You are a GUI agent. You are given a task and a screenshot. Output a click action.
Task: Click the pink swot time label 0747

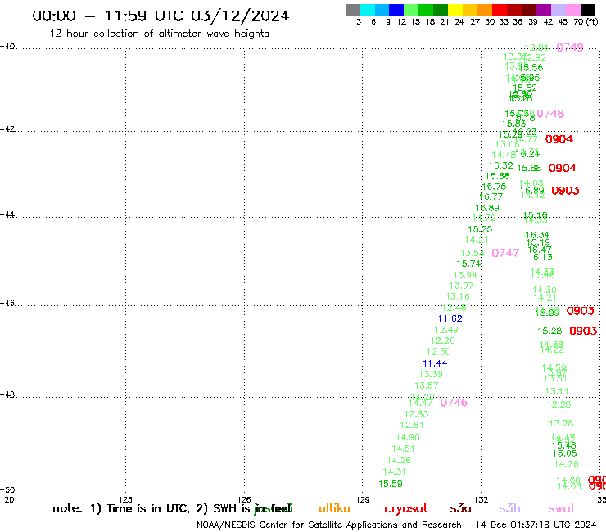[x=505, y=253]
